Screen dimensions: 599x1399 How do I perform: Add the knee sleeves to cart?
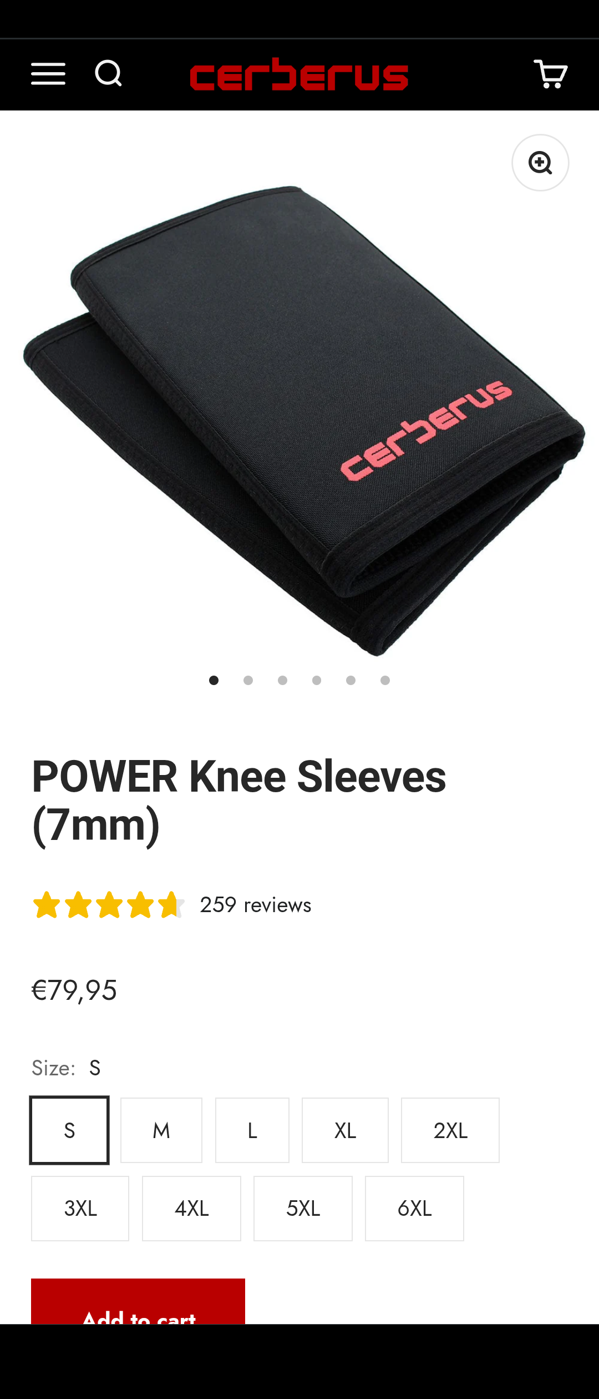point(138,1301)
